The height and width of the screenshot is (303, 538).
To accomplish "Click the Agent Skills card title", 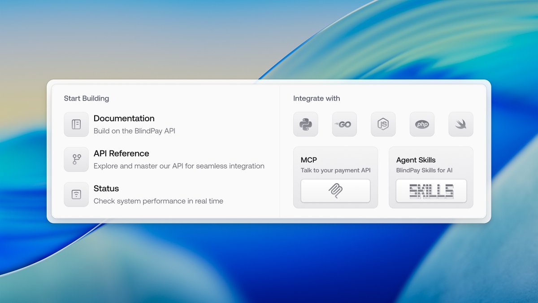I will pyautogui.click(x=416, y=160).
